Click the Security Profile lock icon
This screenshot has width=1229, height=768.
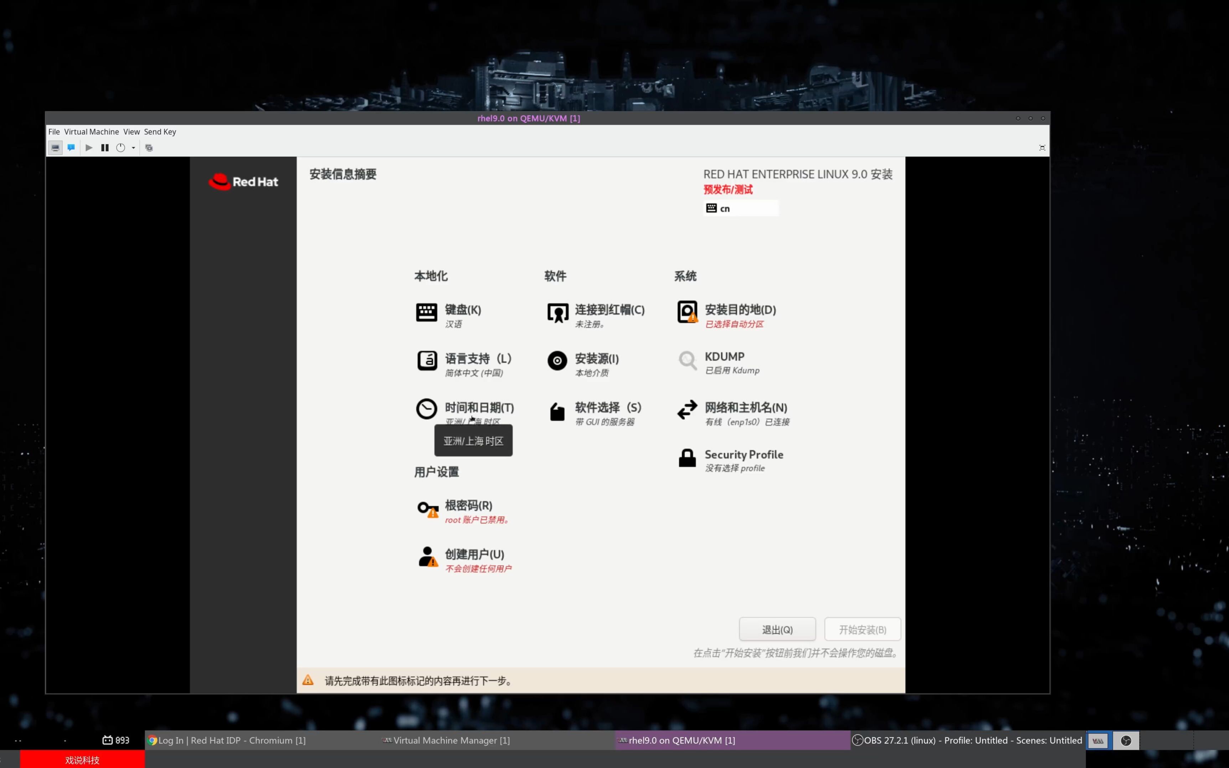tap(687, 458)
